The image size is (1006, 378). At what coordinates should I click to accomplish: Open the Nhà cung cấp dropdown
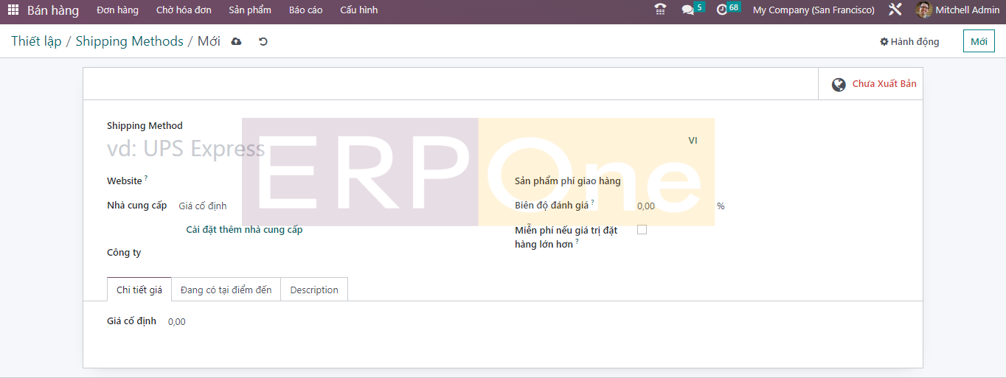coord(295,206)
